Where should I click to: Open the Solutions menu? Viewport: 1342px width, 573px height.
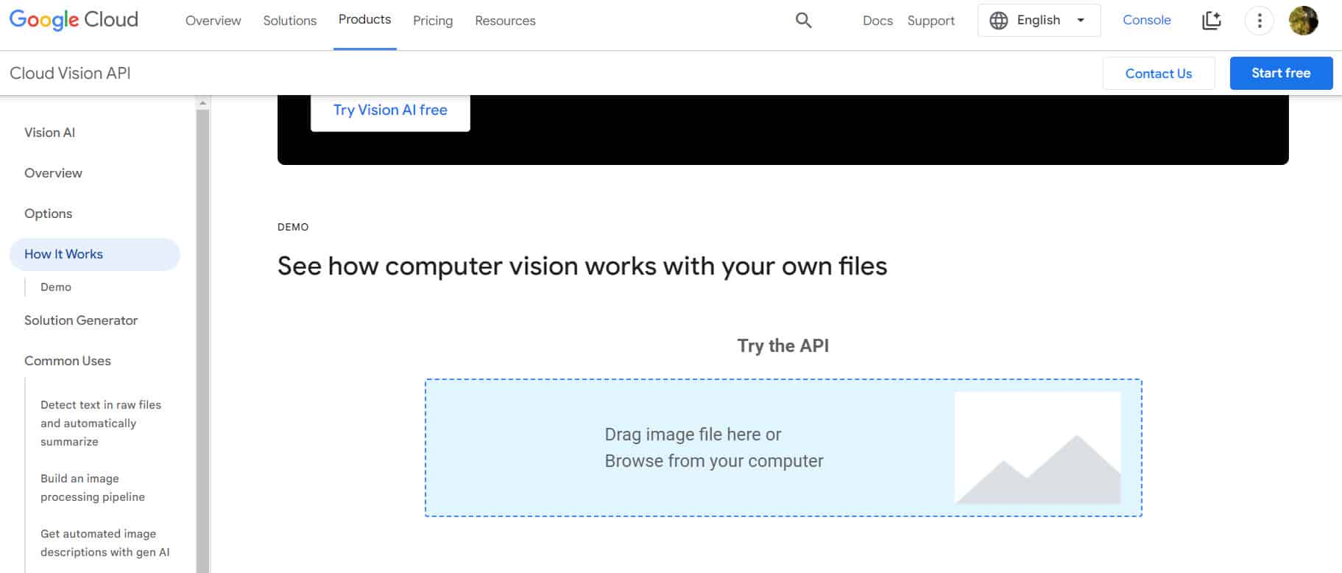290,21
